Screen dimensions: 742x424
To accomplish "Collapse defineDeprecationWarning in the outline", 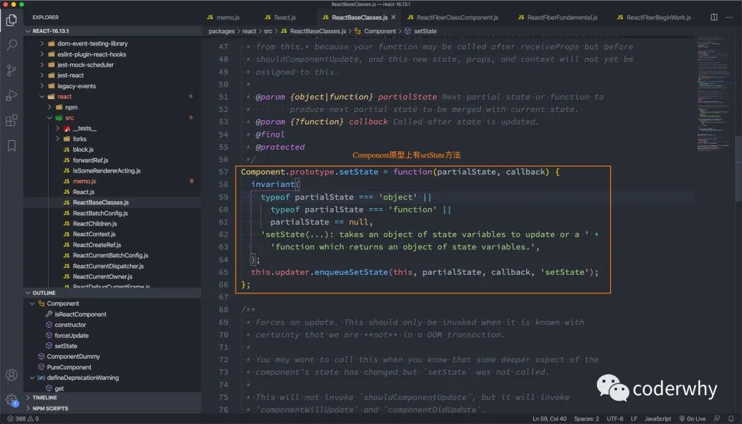I will pyautogui.click(x=32, y=378).
